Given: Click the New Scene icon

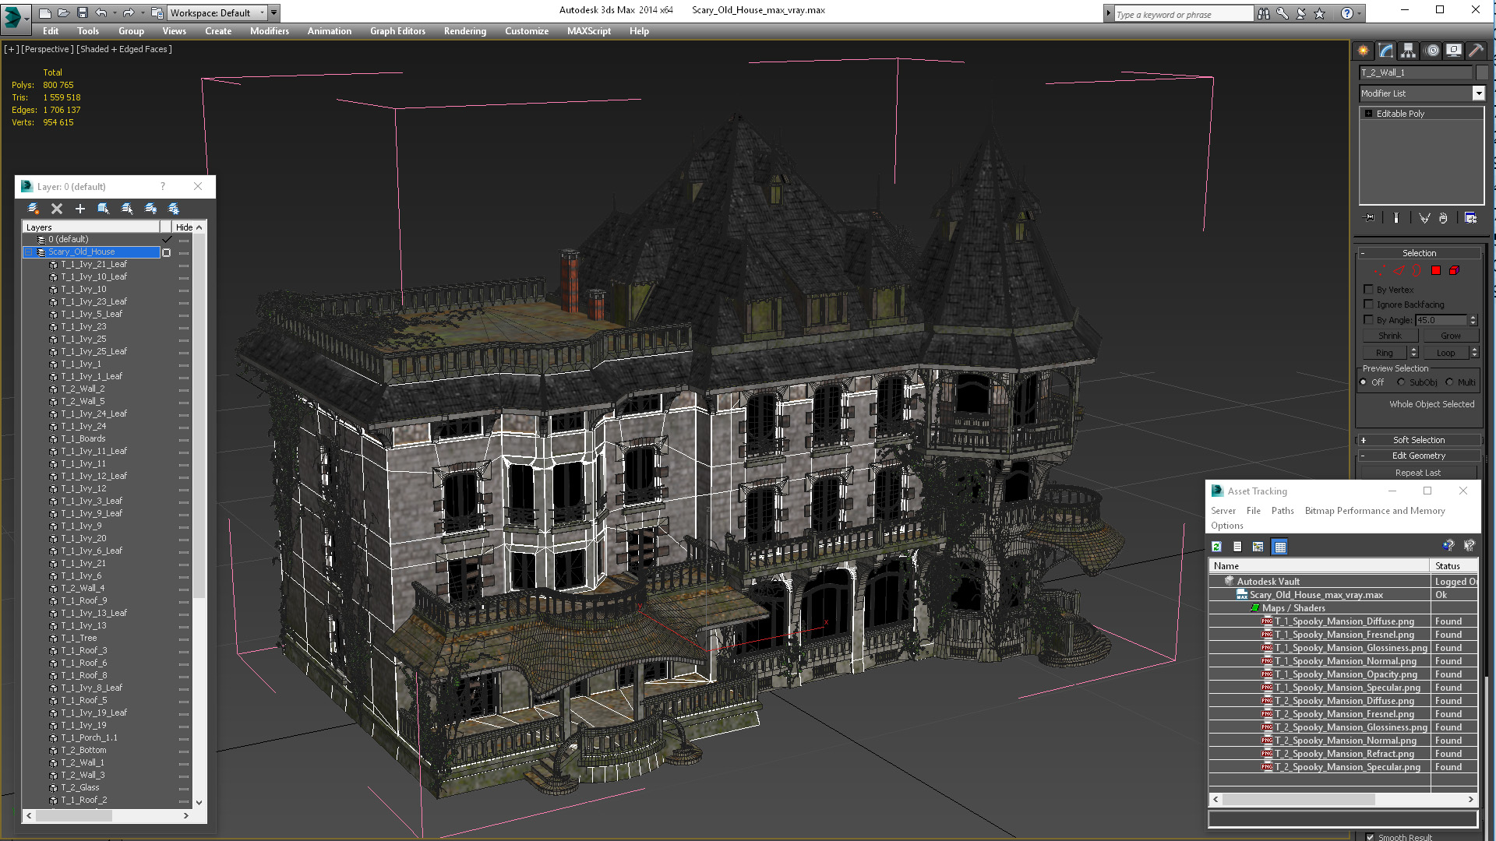Looking at the screenshot, I should [x=45, y=12].
